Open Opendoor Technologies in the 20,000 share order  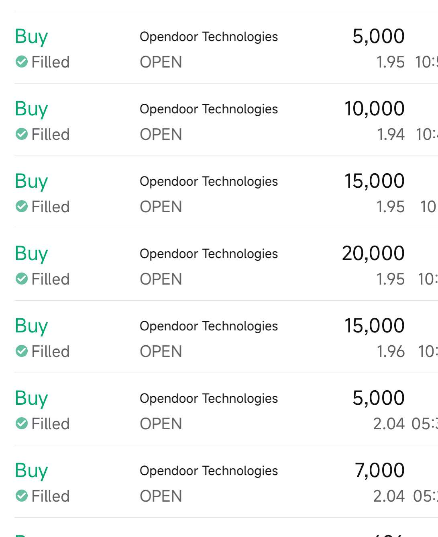(209, 254)
